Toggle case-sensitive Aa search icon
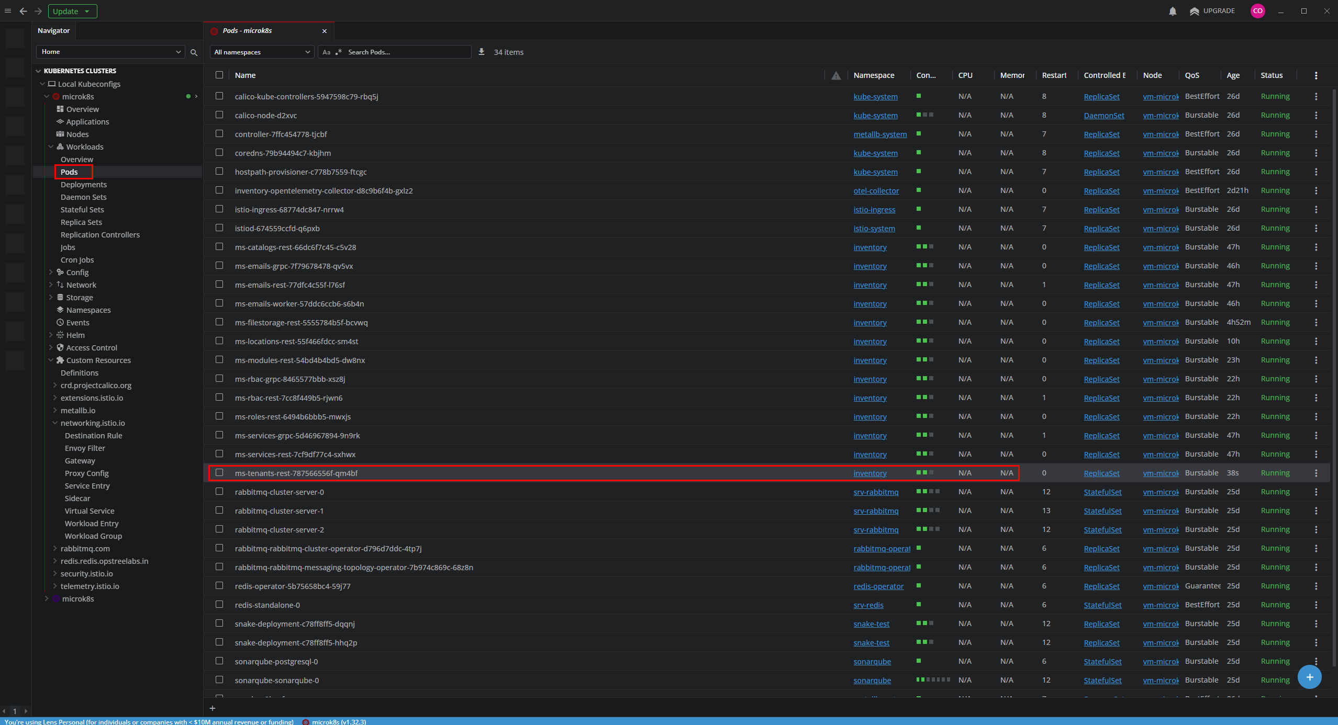The width and height of the screenshot is (1338, 725). point(327,52)
